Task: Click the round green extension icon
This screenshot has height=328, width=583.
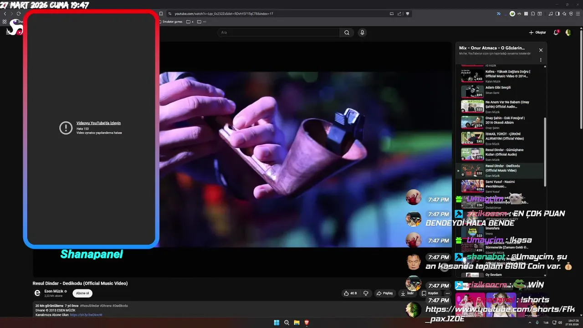Action: tap(512, 14)
